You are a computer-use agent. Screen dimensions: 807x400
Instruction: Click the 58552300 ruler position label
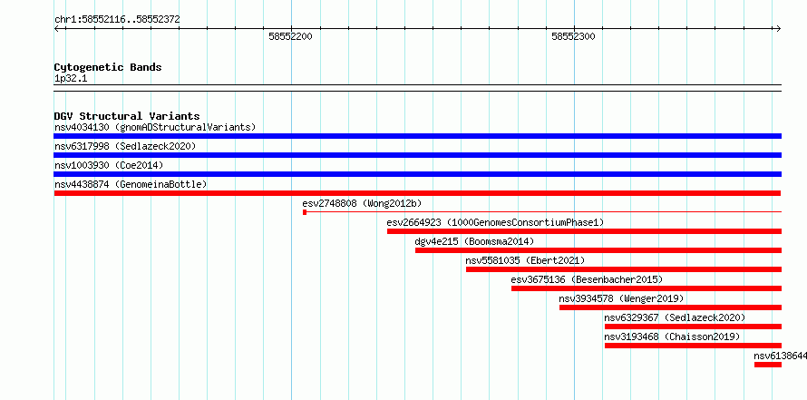(573, 37)
